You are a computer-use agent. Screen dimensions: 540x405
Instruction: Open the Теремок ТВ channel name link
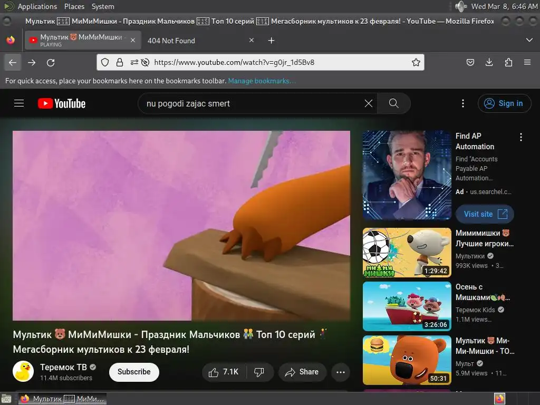tap(63, 367)
